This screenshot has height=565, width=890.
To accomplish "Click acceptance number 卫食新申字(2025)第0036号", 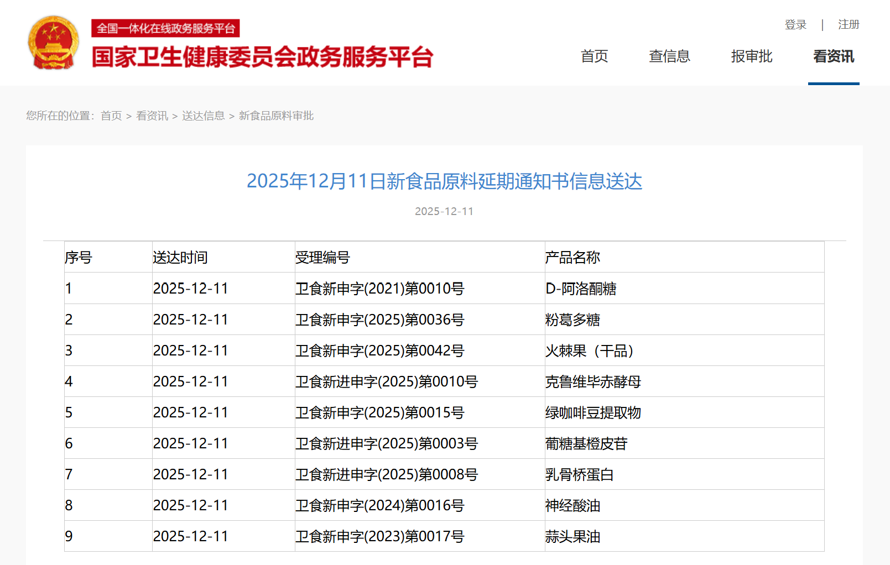I will pos(379,320).
